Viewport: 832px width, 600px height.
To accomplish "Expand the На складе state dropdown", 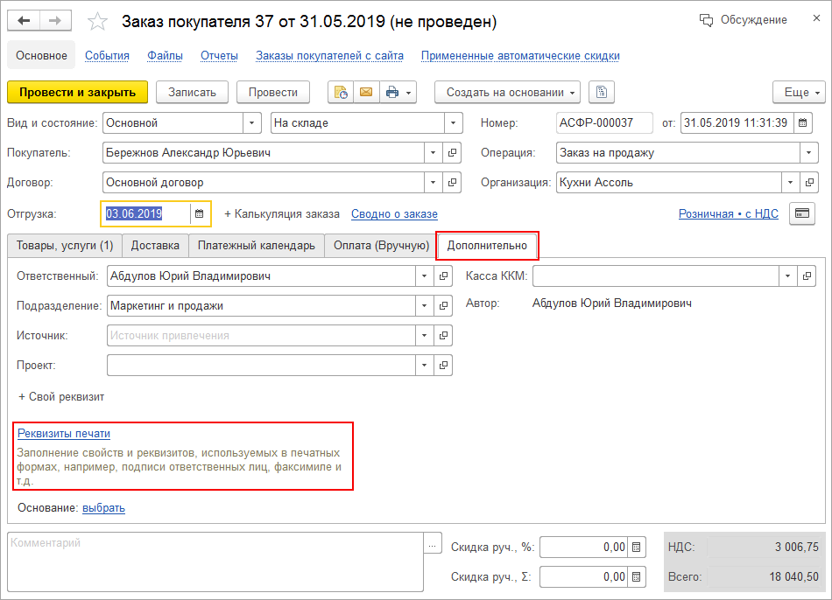I will pos(453,123).
